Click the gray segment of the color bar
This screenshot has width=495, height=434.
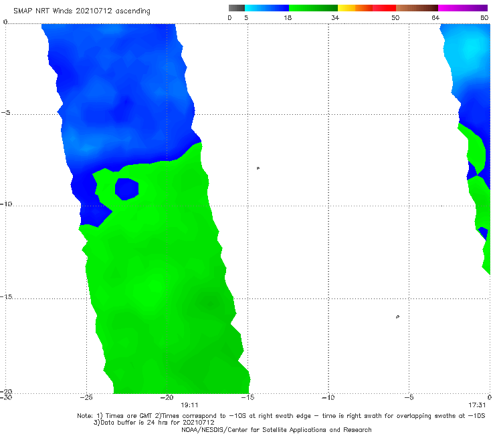tap(236, 8)
